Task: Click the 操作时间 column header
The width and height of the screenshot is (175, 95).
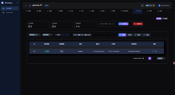Action: pyautogui.click(x=134, y=44)
